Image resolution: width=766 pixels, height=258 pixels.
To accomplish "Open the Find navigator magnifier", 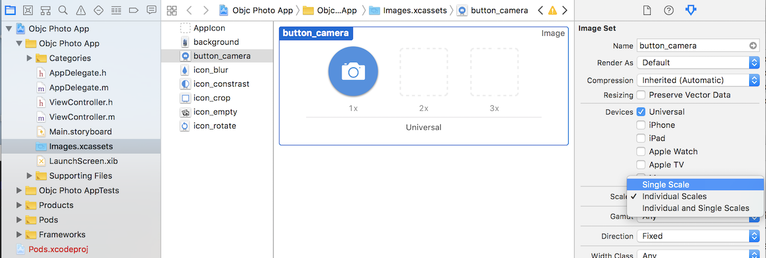I will [x=63, y=10].
